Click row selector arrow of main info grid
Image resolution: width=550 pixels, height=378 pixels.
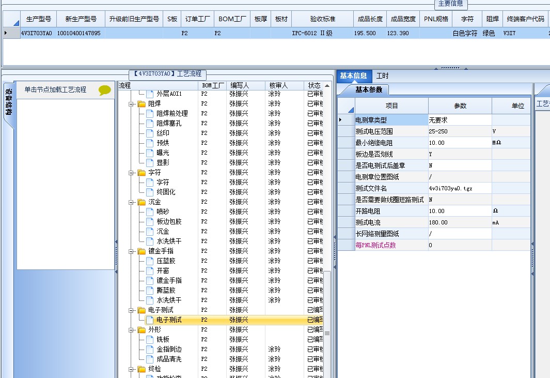pos(6,33)
